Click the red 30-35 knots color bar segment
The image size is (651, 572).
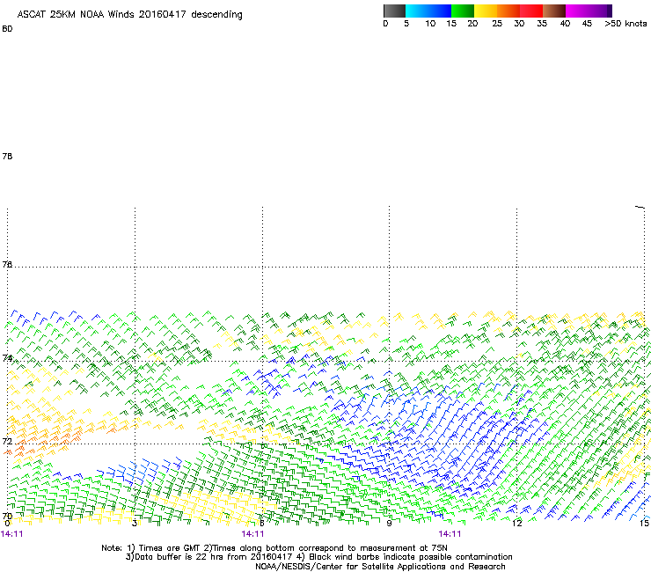tap(531, 11)
